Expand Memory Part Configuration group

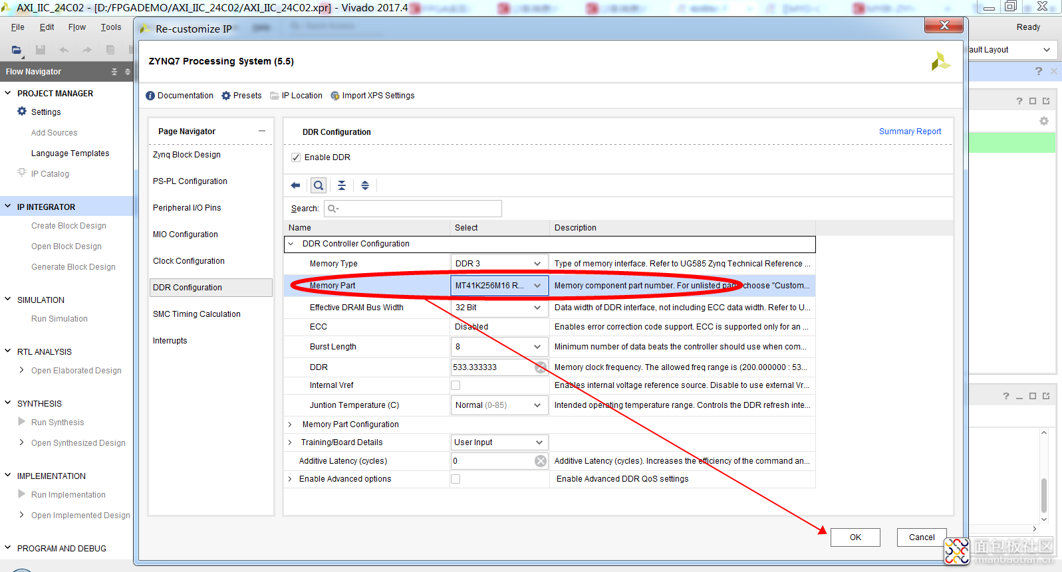coord(290,425)
